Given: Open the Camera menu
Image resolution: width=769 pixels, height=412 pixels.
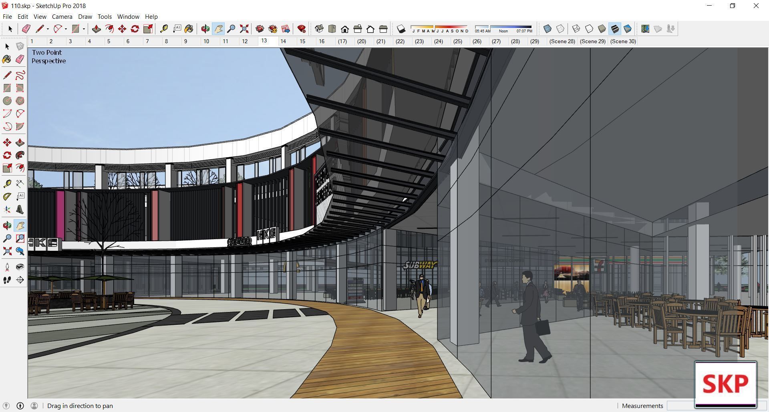Looking at the screenshot, I should pyautogui.click(x=62, y=16).
